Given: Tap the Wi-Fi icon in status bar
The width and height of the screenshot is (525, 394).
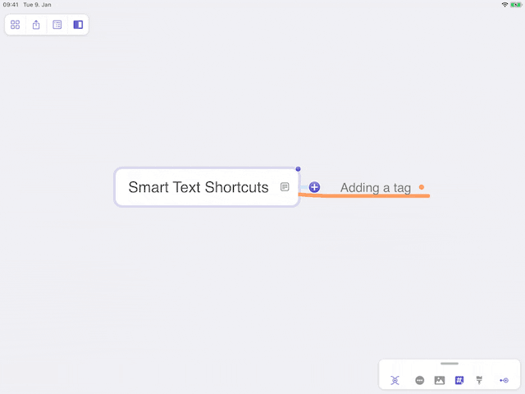Looking at the screenshot, I should pyautogui.click(x=505, y=5).
